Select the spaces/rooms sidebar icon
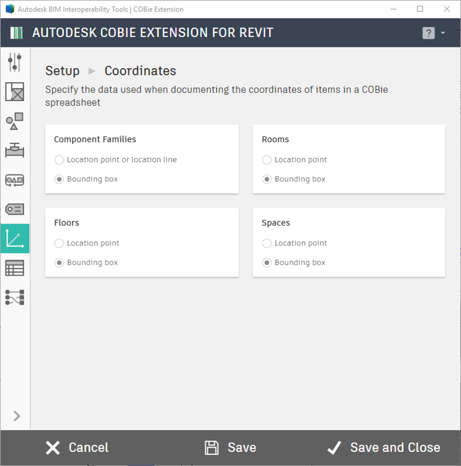The height and width of the screenshot is (466, 461). point(15,91)
